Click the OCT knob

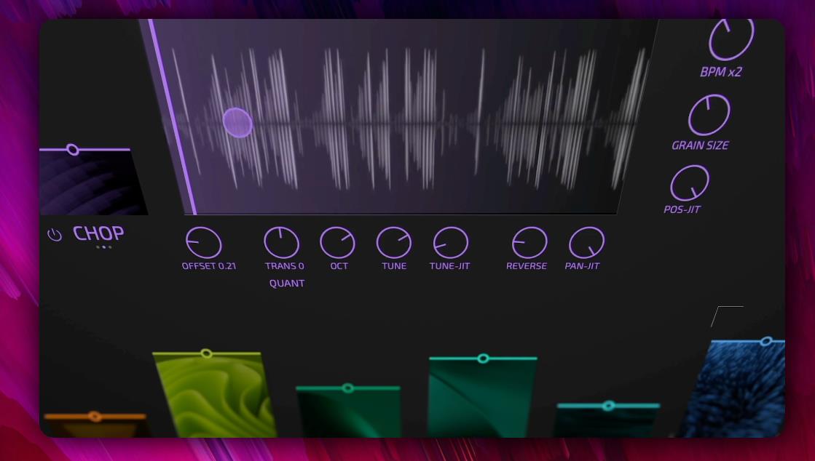tap(338, 242)
